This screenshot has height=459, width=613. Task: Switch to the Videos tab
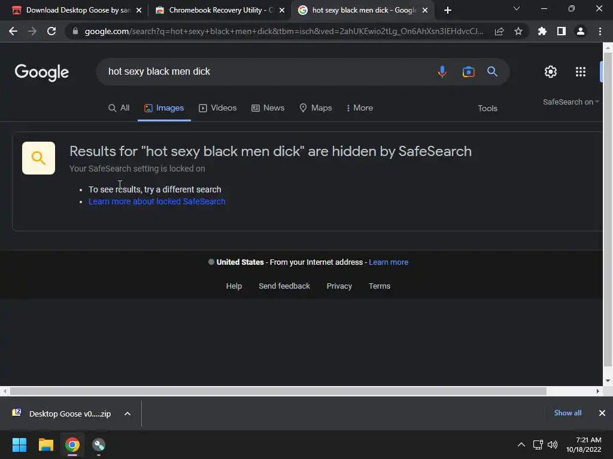coord(218,108)
